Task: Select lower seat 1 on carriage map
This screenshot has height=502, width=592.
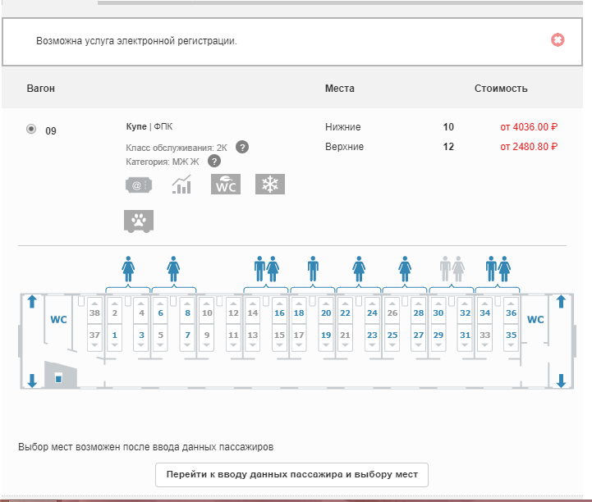Action: [x=115, y=335]
